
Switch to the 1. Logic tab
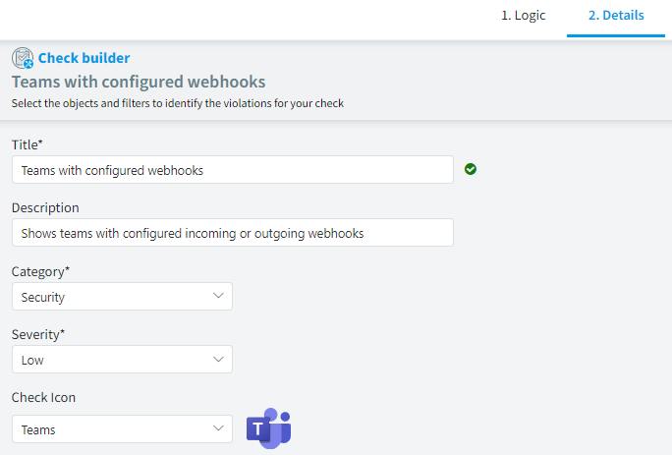tap(524, 16)
